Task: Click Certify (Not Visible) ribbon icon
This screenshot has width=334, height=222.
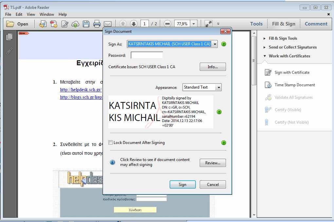Action: click(x=267, y=122)
